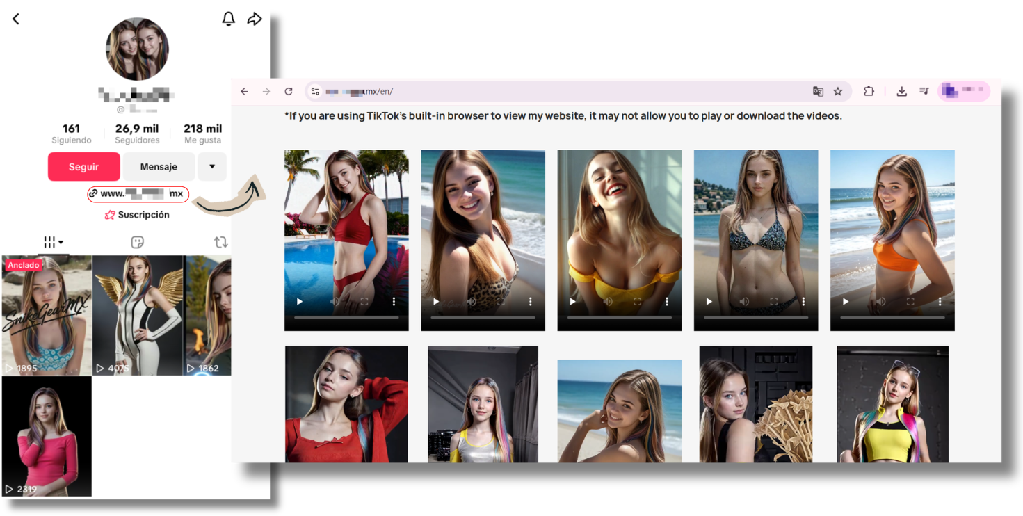
Task: Open the browser translate page icon
Action: coord(818,92)
